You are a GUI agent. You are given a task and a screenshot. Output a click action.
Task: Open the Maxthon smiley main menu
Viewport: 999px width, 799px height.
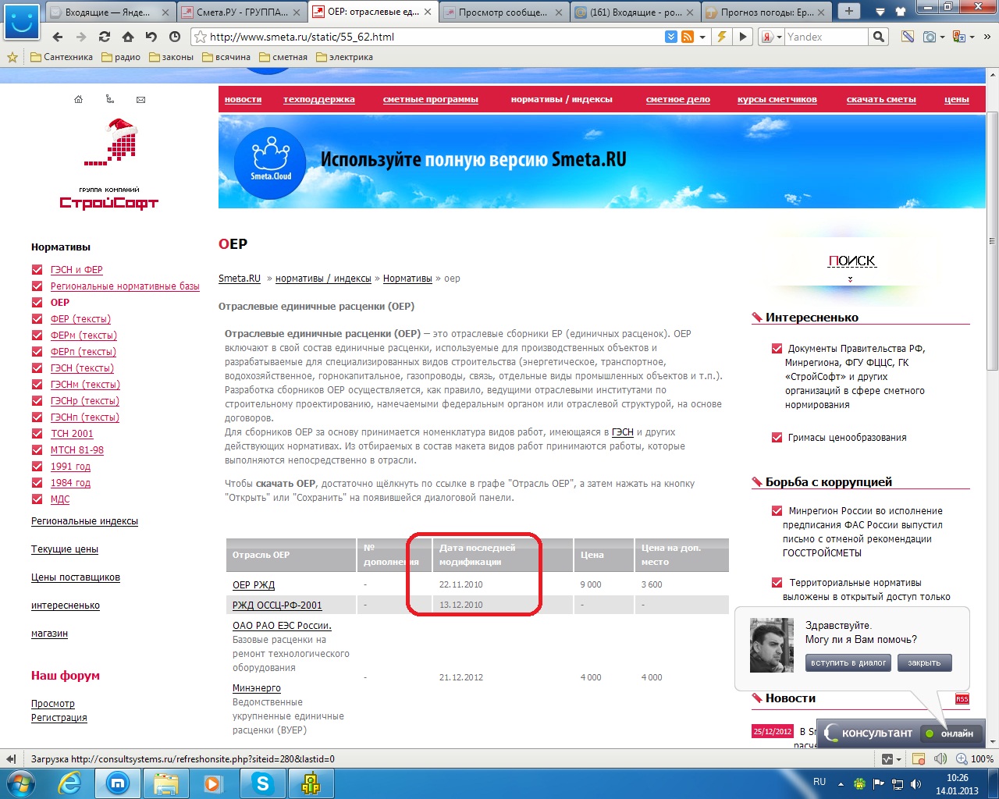coord(22,21)
